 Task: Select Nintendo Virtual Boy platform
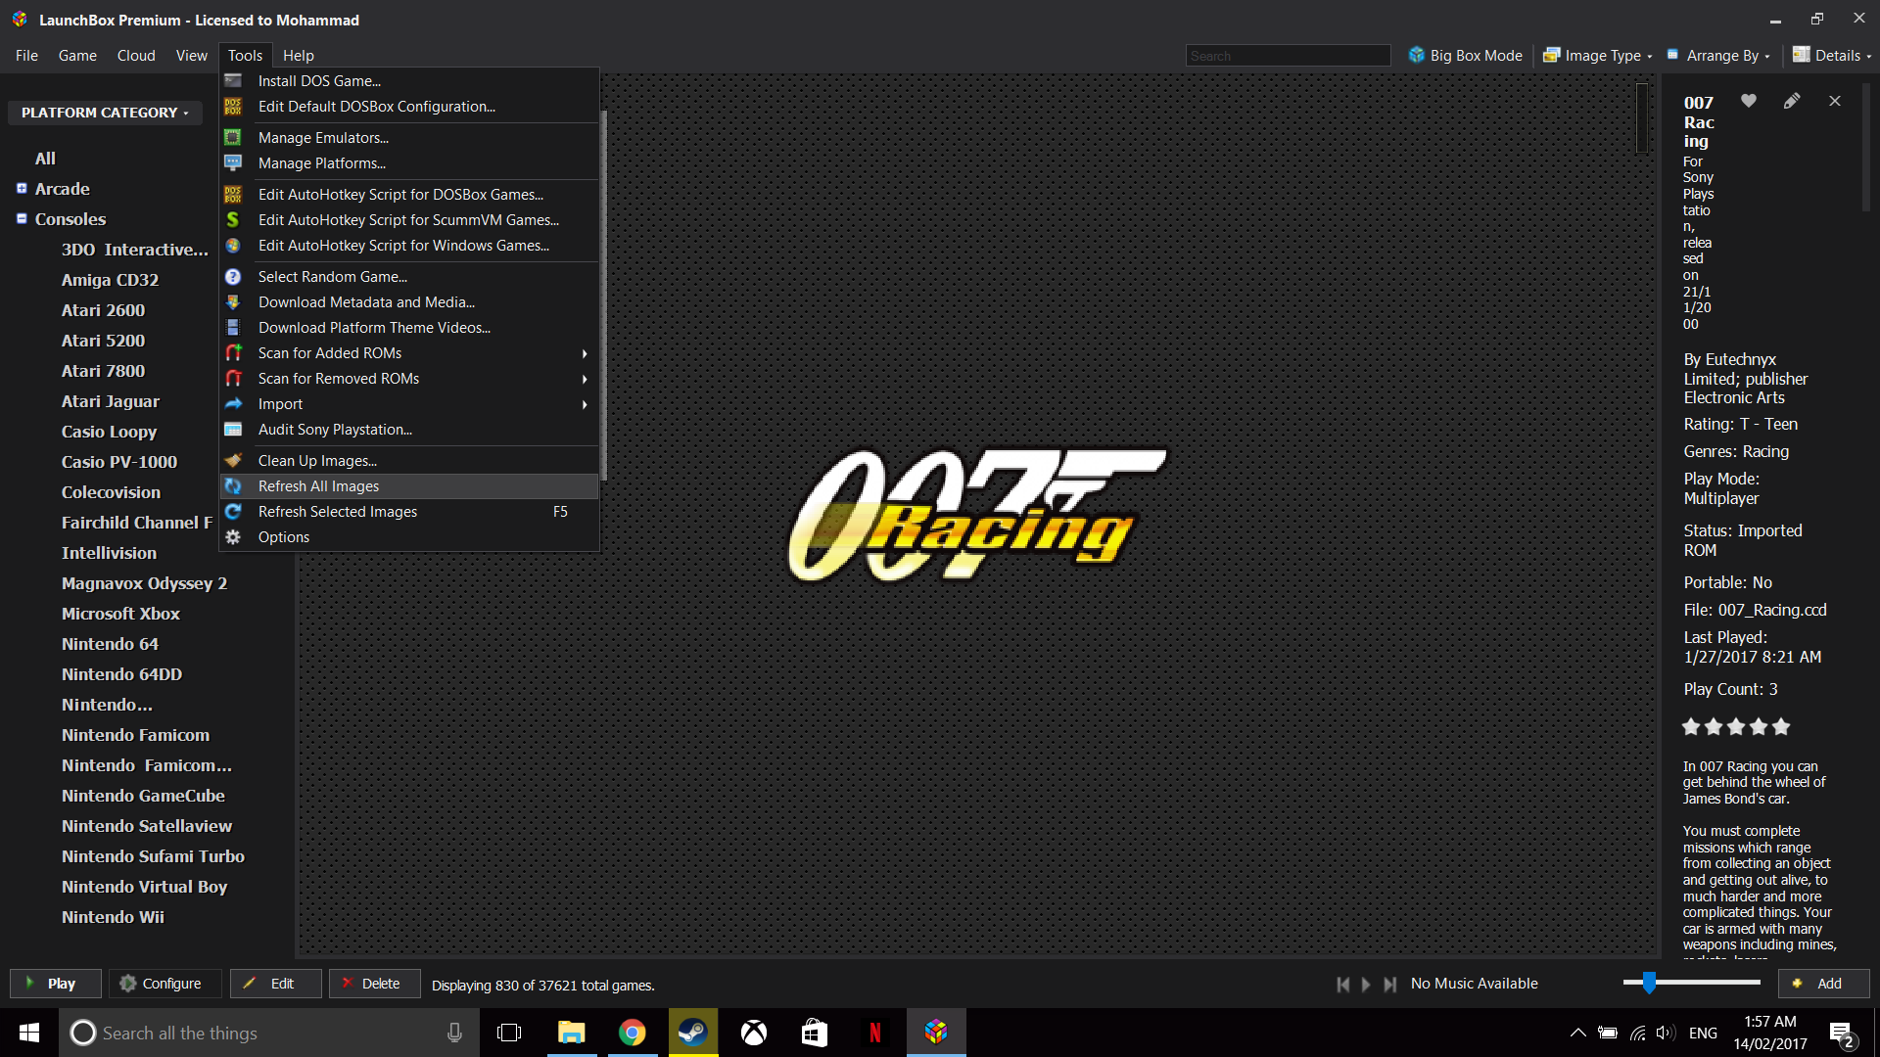pyautogui.click(x=144, y=887)
